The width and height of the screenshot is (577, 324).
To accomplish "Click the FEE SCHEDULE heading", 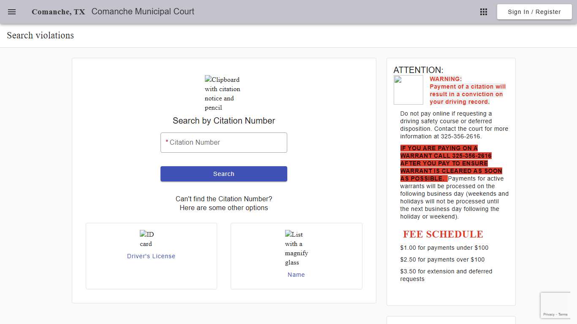I will pyautogui.click(x=443, y=235).
